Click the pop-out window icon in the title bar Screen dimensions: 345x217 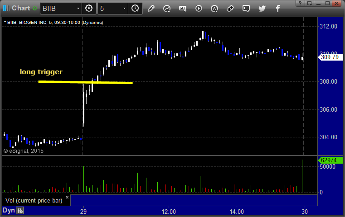[x=309, y=3]
